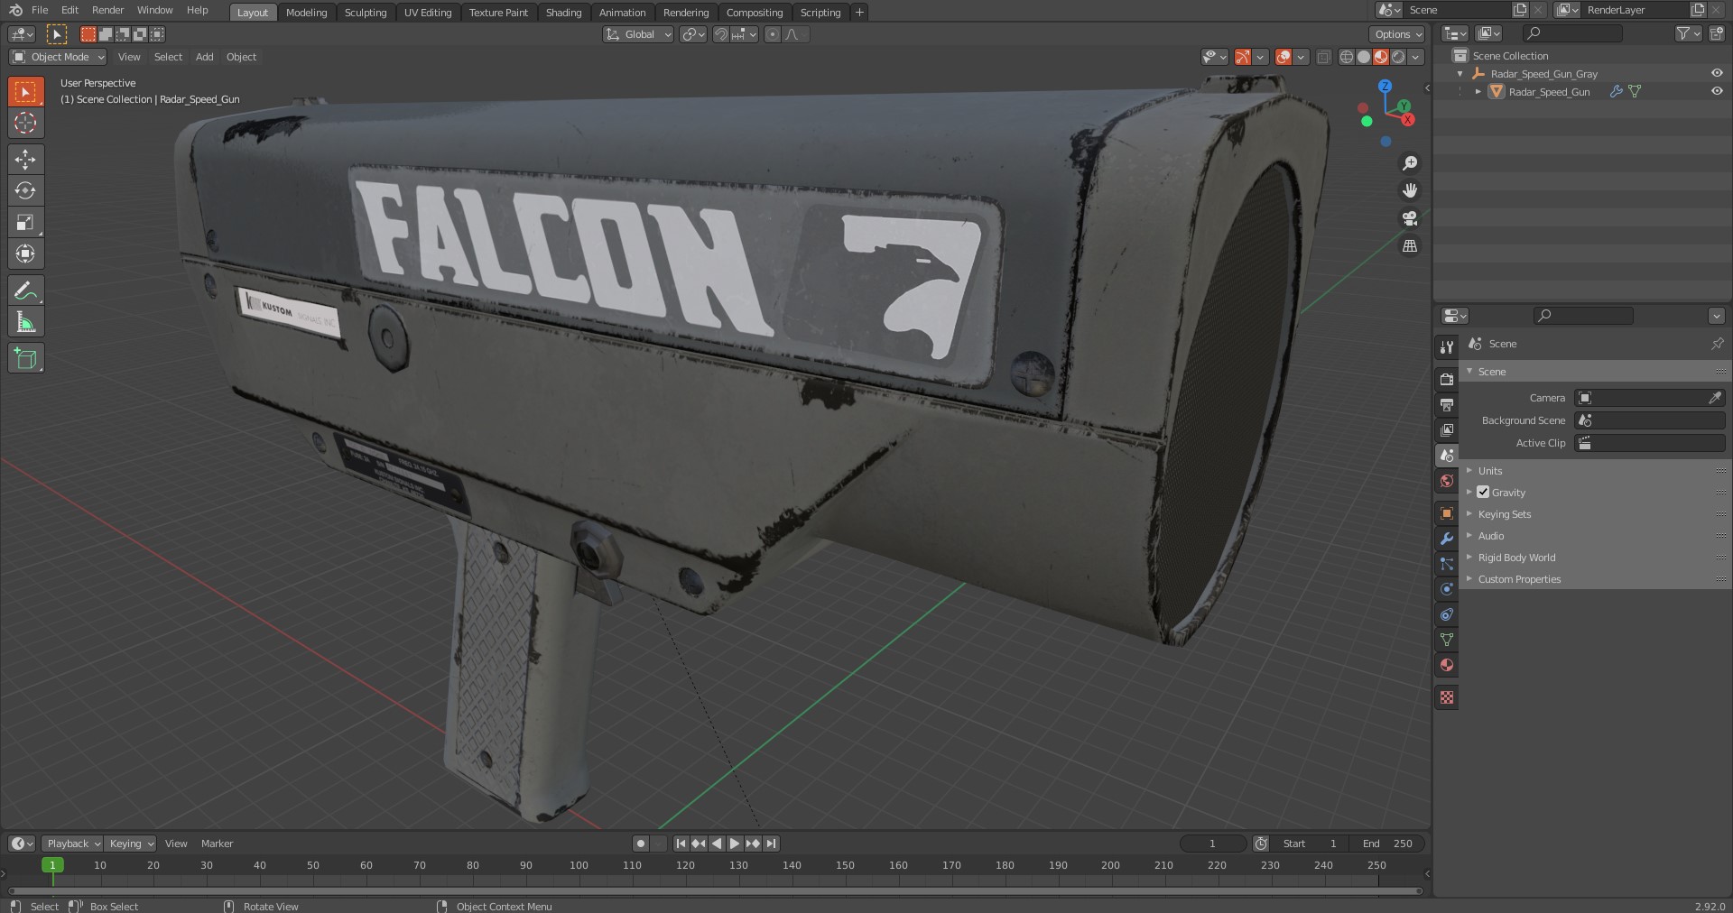Open the Output properties tab
1733x913 pixels.
coord(1447,405)
